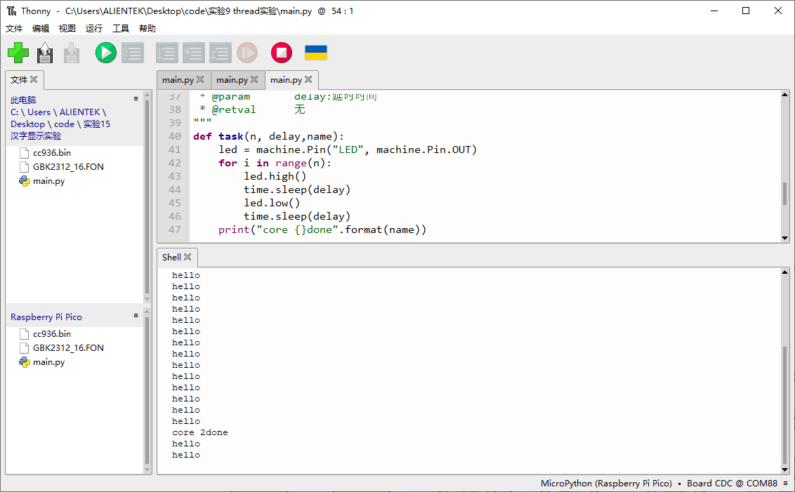Click the 'led = machine.Pin' code line
Viewport: 795px width, 492px height.
pos(348,149)
